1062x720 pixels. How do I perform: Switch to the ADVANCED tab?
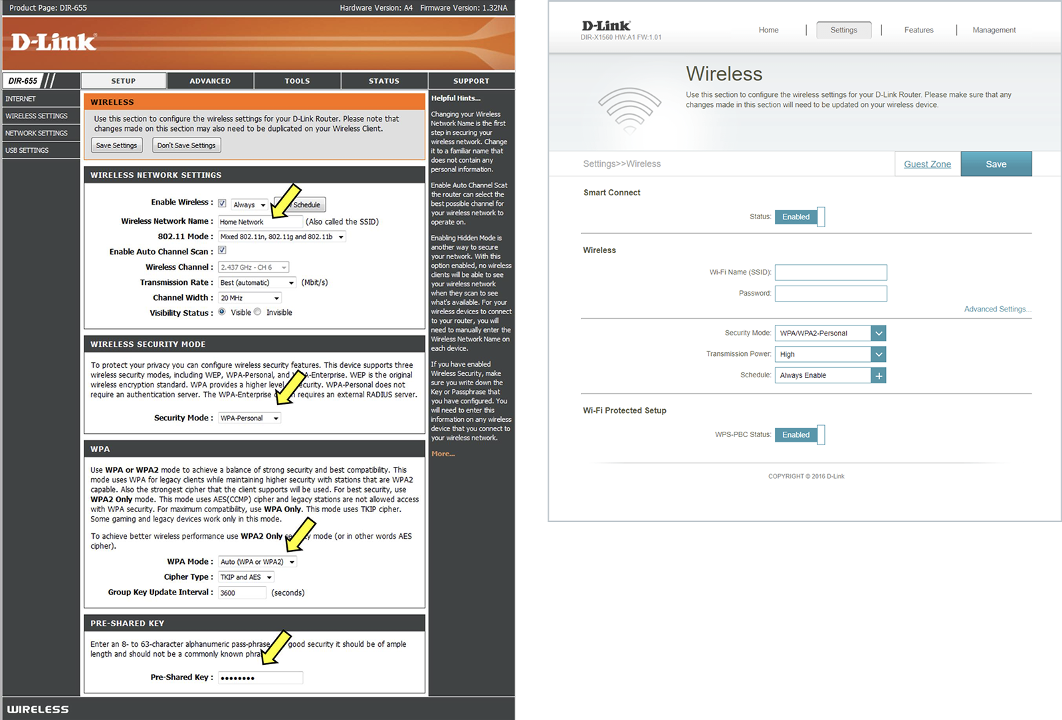(x=210, y=81)
